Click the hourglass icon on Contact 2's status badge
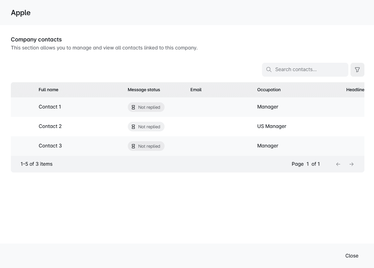This screenshot has height=268, width=374. pyautogui.click(x=133, y=126)
